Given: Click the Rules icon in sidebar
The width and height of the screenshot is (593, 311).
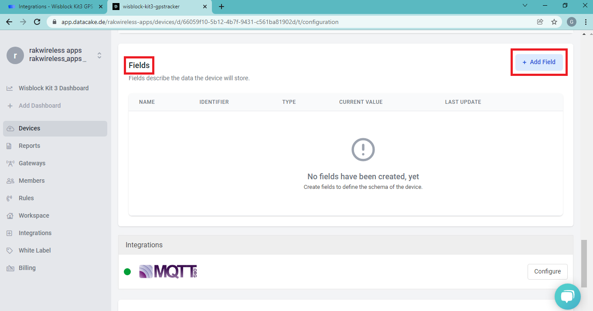Looking at the screenshot, I should [10, 198].
